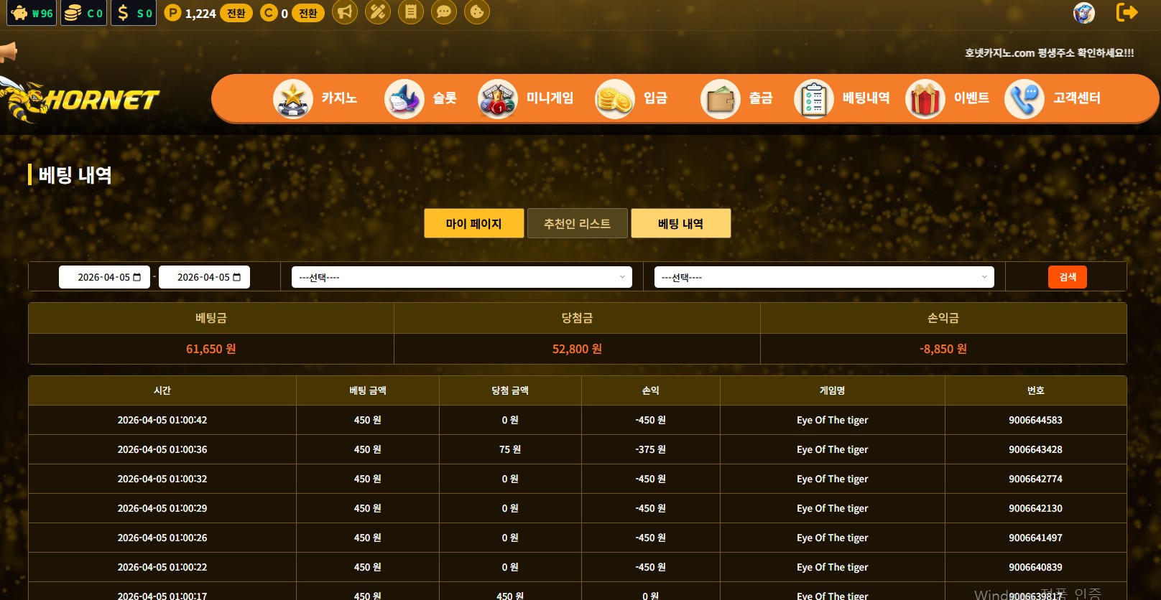
Task: Click the cookie icon in top bar
Action: pyautogui.click(x=477, y=12)
